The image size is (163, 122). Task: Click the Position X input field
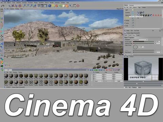click(98, 75)
